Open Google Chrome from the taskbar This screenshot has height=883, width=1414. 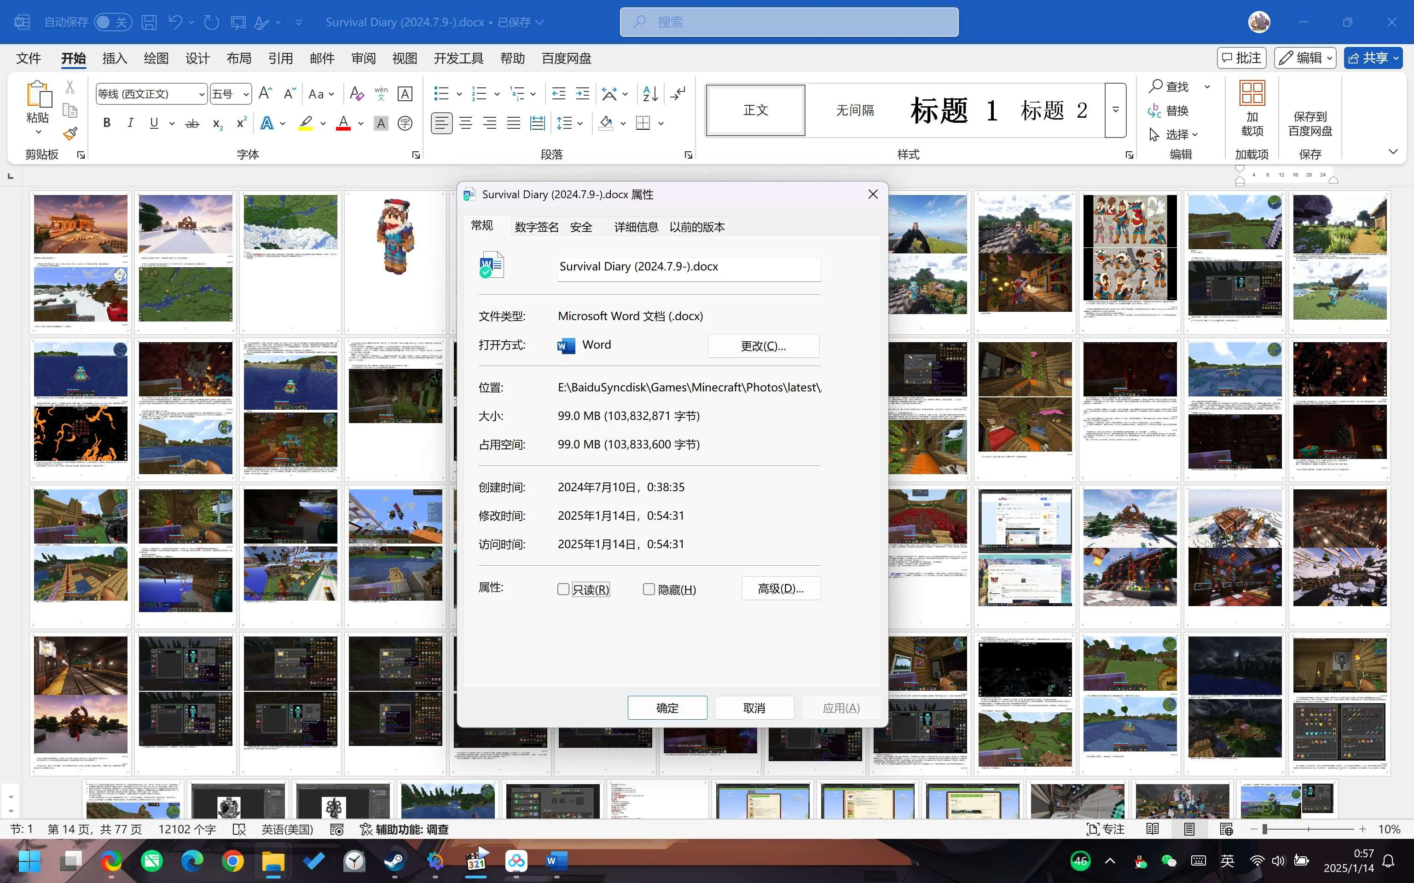click(x=232, y=861)
